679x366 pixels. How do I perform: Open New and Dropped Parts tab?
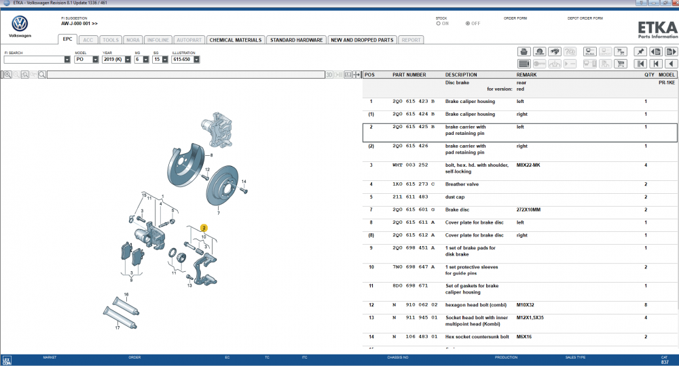pyautogui.click(x=362, y=40)
